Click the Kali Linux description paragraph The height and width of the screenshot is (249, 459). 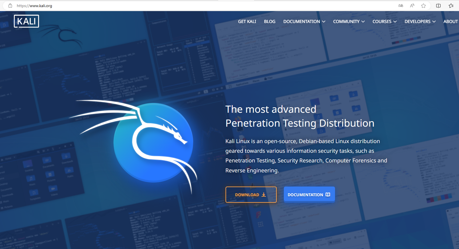306,156
